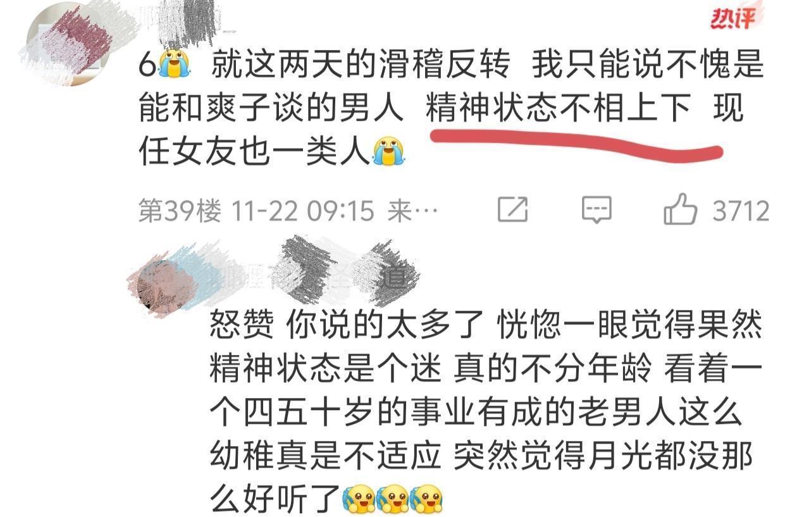Tap the red 热评 hot comment badge
Viewport: 797px width, 517px height.
[732, 18]
